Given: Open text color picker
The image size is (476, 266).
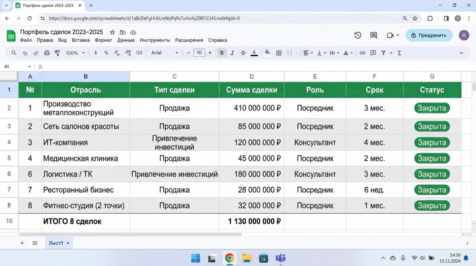Looking at the screenshot, I should [254, 53].
